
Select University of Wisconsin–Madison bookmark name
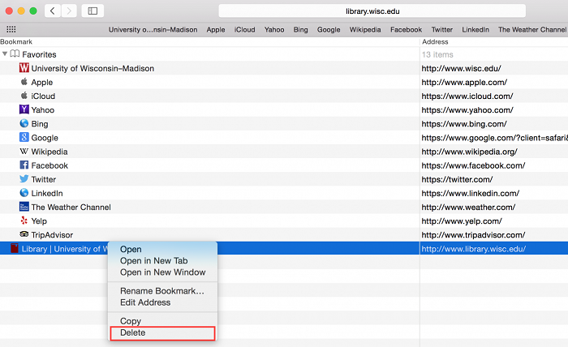click(93, 68)
